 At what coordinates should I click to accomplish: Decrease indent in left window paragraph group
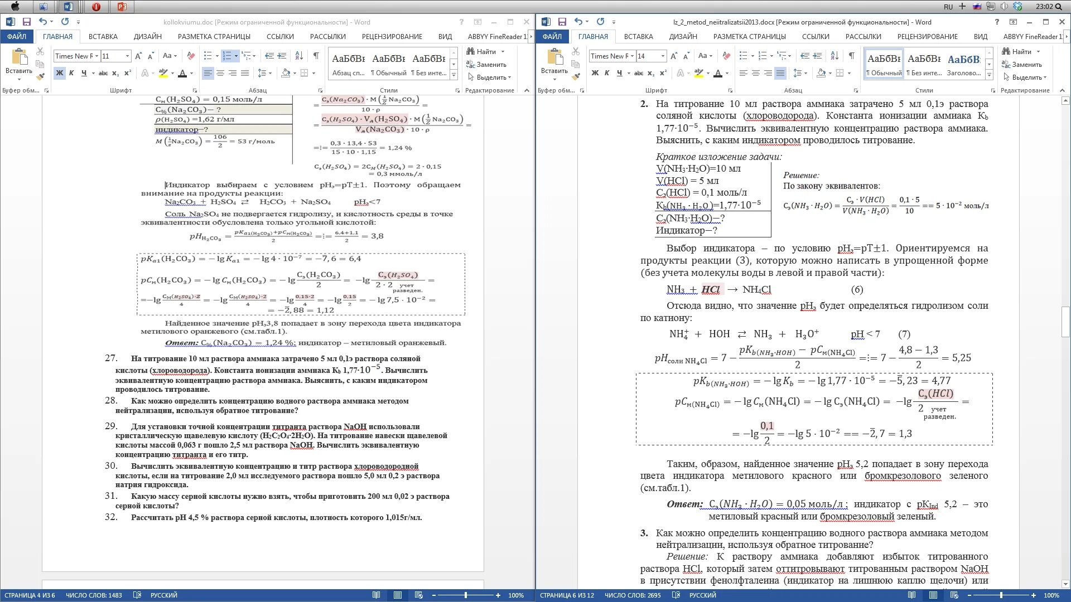[269, 56]
